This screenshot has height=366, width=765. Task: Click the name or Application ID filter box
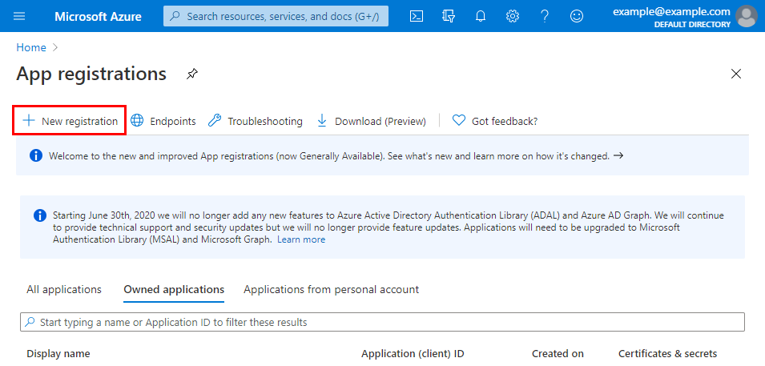[383, 322]
